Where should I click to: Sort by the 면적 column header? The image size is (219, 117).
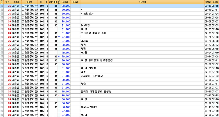point(7,2)
